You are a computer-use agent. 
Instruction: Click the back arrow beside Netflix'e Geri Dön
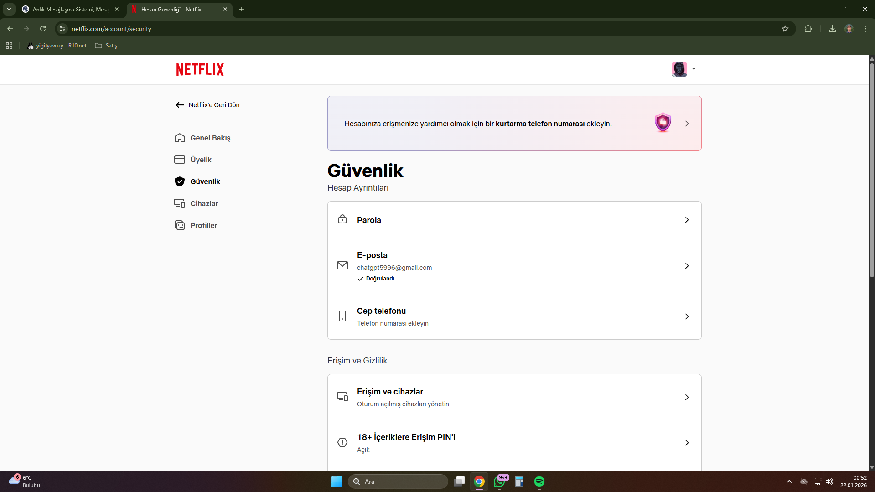pos(180,105)
